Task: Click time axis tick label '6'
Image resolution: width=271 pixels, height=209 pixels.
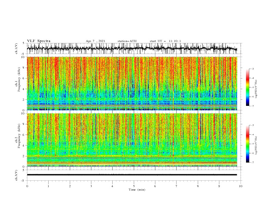Action: coord(155,186)
